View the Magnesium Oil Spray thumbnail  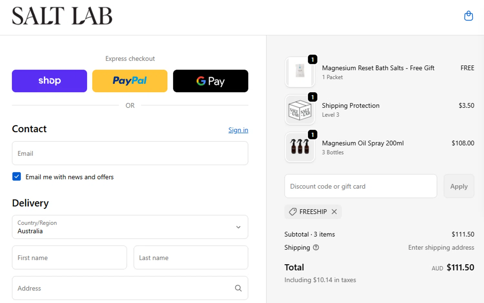[x=300, y=147]
